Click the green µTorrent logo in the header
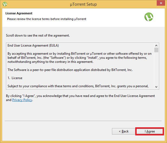Screen dimensions: 167x143 (149, 17)
